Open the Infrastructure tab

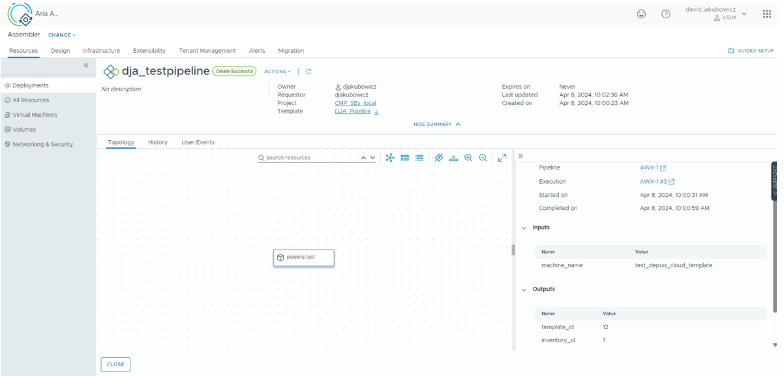pyautogui.click(x=101, y=51)
